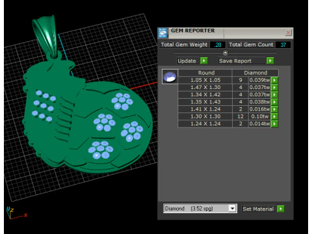Image resolution: width=312 pixels, height=234 pixels.
Task: Click the count cell showing 12
Action: 240,116
